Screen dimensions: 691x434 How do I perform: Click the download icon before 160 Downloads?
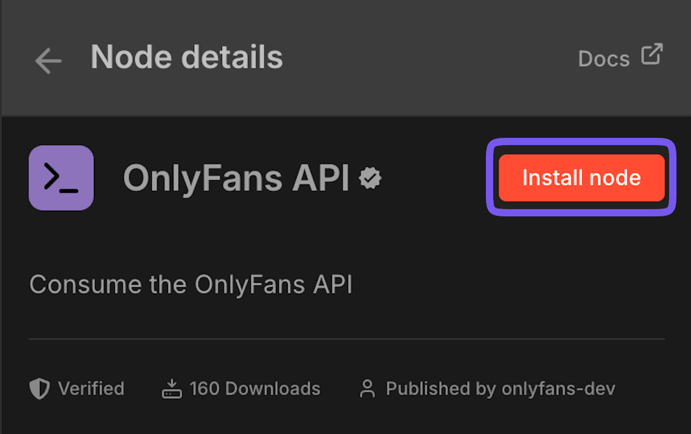[x=171, y=389]
